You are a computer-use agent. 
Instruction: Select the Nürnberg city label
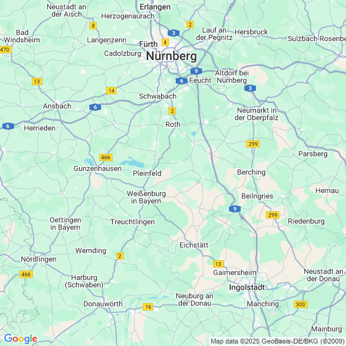(171, 56)
